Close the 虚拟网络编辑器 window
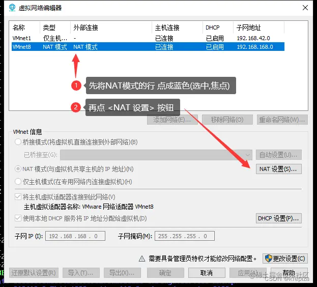317x287 pixels. [305, 8]
